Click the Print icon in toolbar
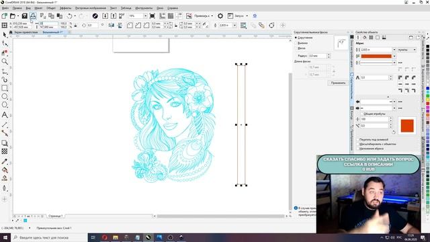430x242 pixels. click(x=33, y=16)
